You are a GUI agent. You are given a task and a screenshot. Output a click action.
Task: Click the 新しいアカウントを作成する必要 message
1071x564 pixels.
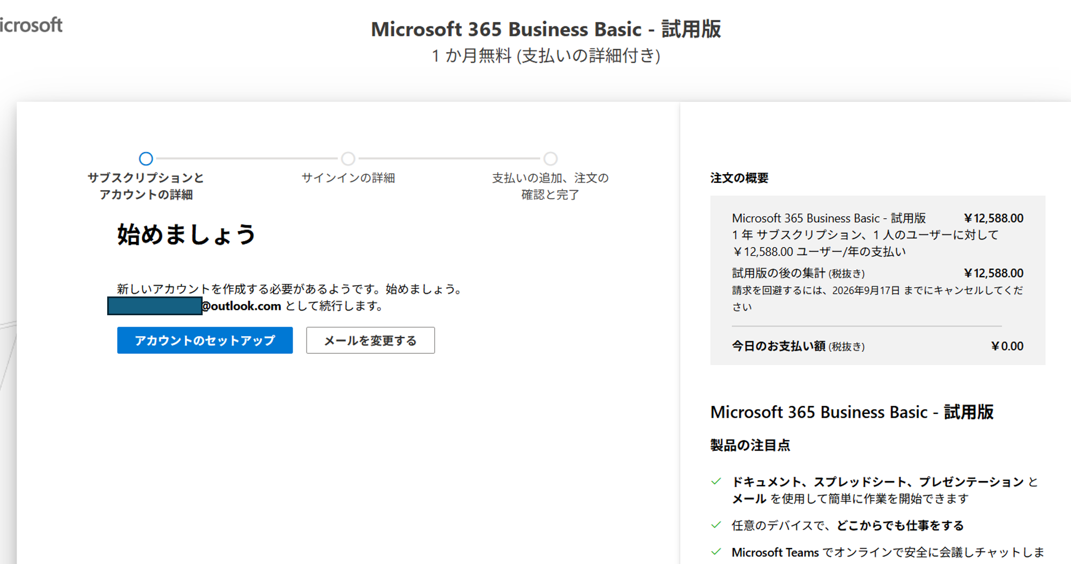click(289, 289)
